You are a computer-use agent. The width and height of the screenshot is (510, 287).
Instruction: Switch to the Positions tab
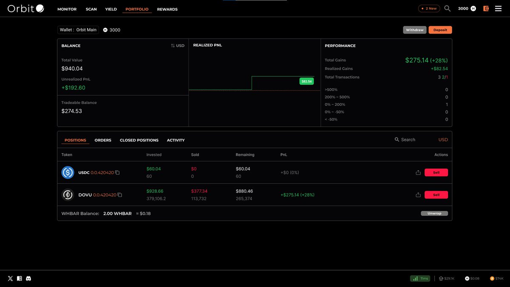tap(75, 140)
